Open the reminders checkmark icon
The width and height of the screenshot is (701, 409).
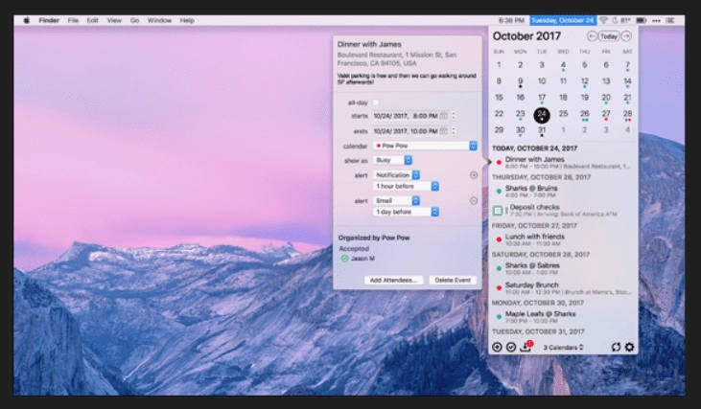pos(511,347)
